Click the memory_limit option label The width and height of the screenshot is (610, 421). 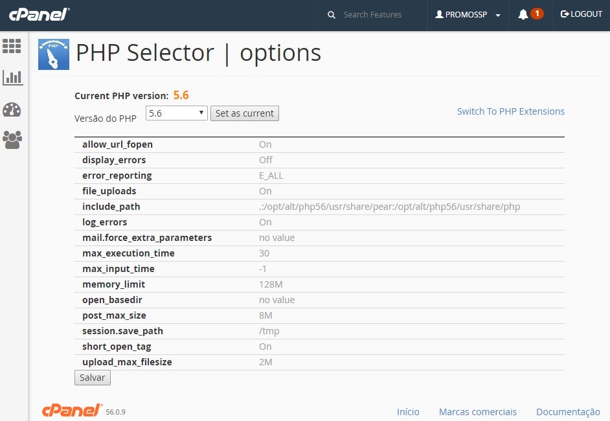(x=113, y=284)
